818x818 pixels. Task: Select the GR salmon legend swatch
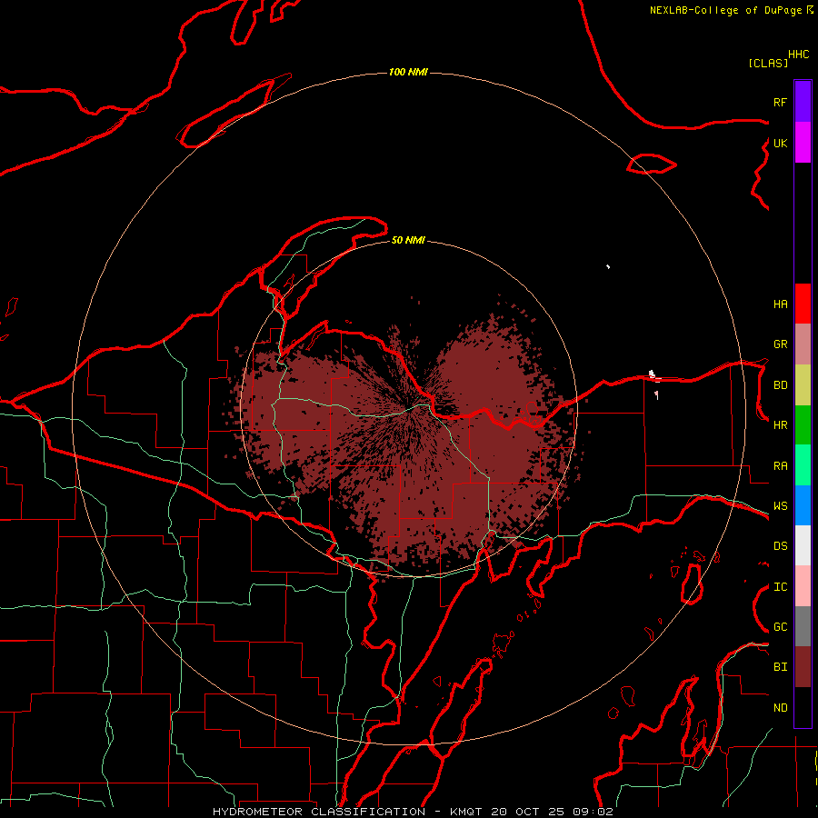pos(803,344)
